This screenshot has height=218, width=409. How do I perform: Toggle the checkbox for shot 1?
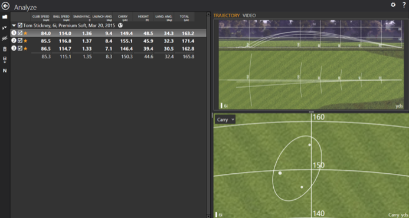coord(20,33)
